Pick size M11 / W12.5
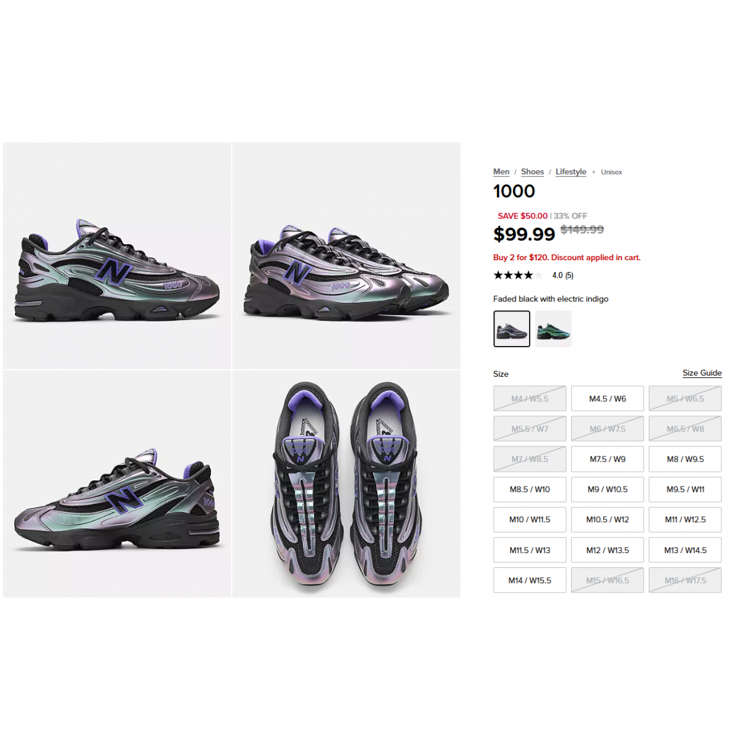 pos(685,519)
